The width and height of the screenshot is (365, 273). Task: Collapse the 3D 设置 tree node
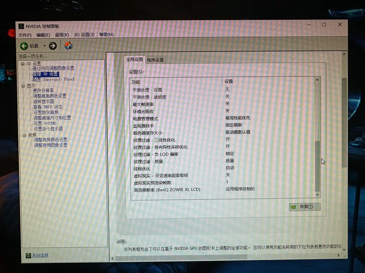click(x=23, y=63)
